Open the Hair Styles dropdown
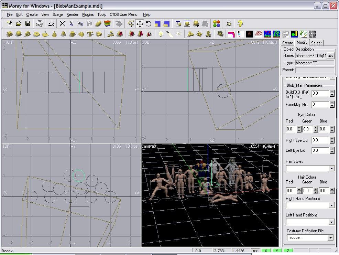339x255 pixels. pyautogui.click(x=331, y=169)
